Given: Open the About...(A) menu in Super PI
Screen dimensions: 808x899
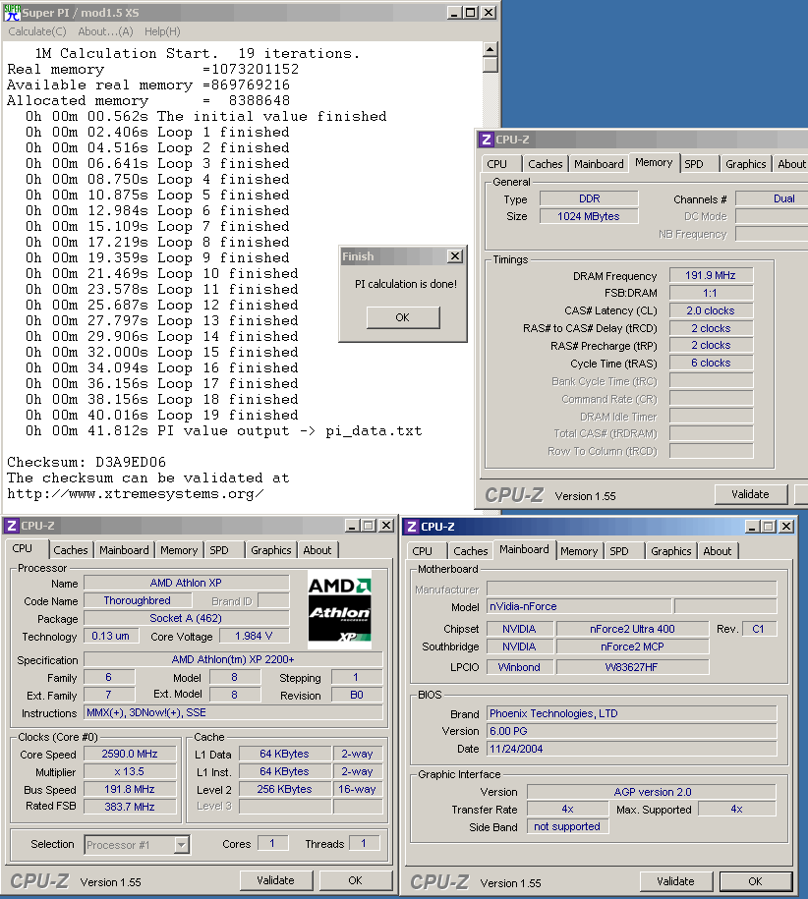Looking at the screenshot, I should click(105, 31).
